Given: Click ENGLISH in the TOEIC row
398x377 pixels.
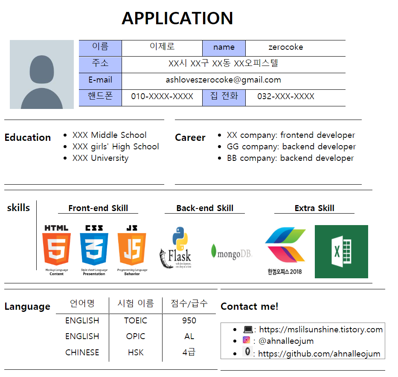Looking at the screenshot, I should (82, 320).
